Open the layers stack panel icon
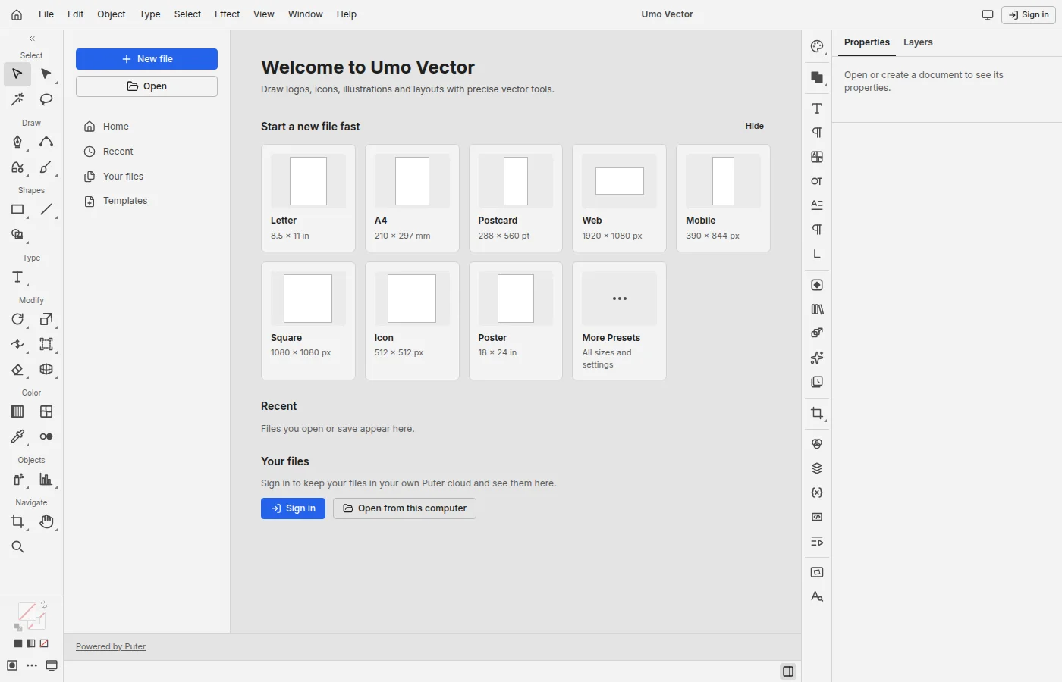This screenshot has width=1062, height=682. (x=817, y=468)
